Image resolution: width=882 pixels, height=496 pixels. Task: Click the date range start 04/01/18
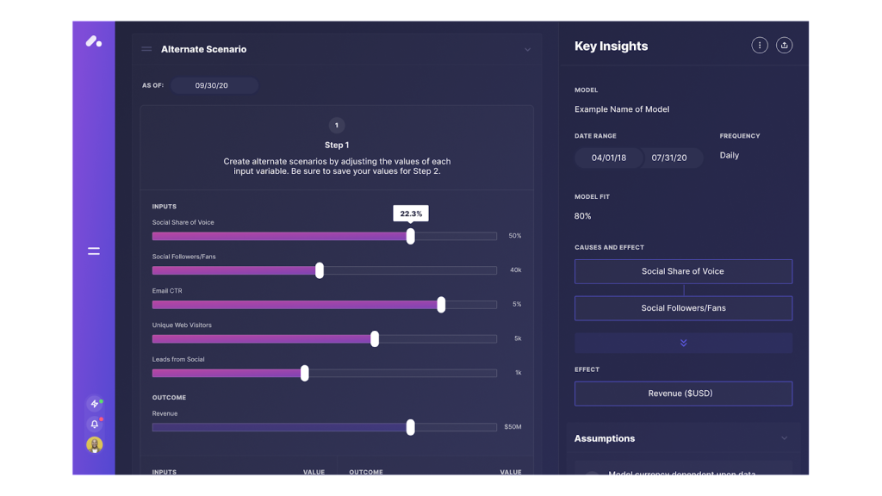(x=609, y=158)
